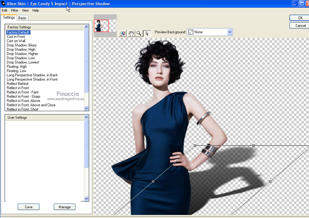Select the Factory Default preset

(x=18, y=32)
